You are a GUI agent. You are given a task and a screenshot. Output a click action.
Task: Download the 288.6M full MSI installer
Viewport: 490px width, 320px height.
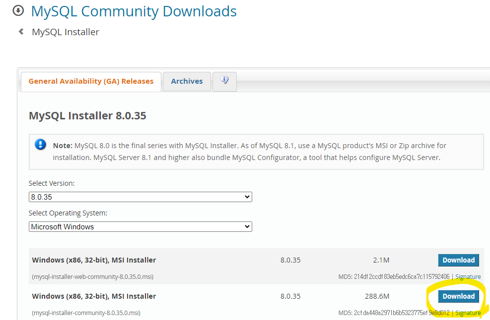tap(458, 296)
